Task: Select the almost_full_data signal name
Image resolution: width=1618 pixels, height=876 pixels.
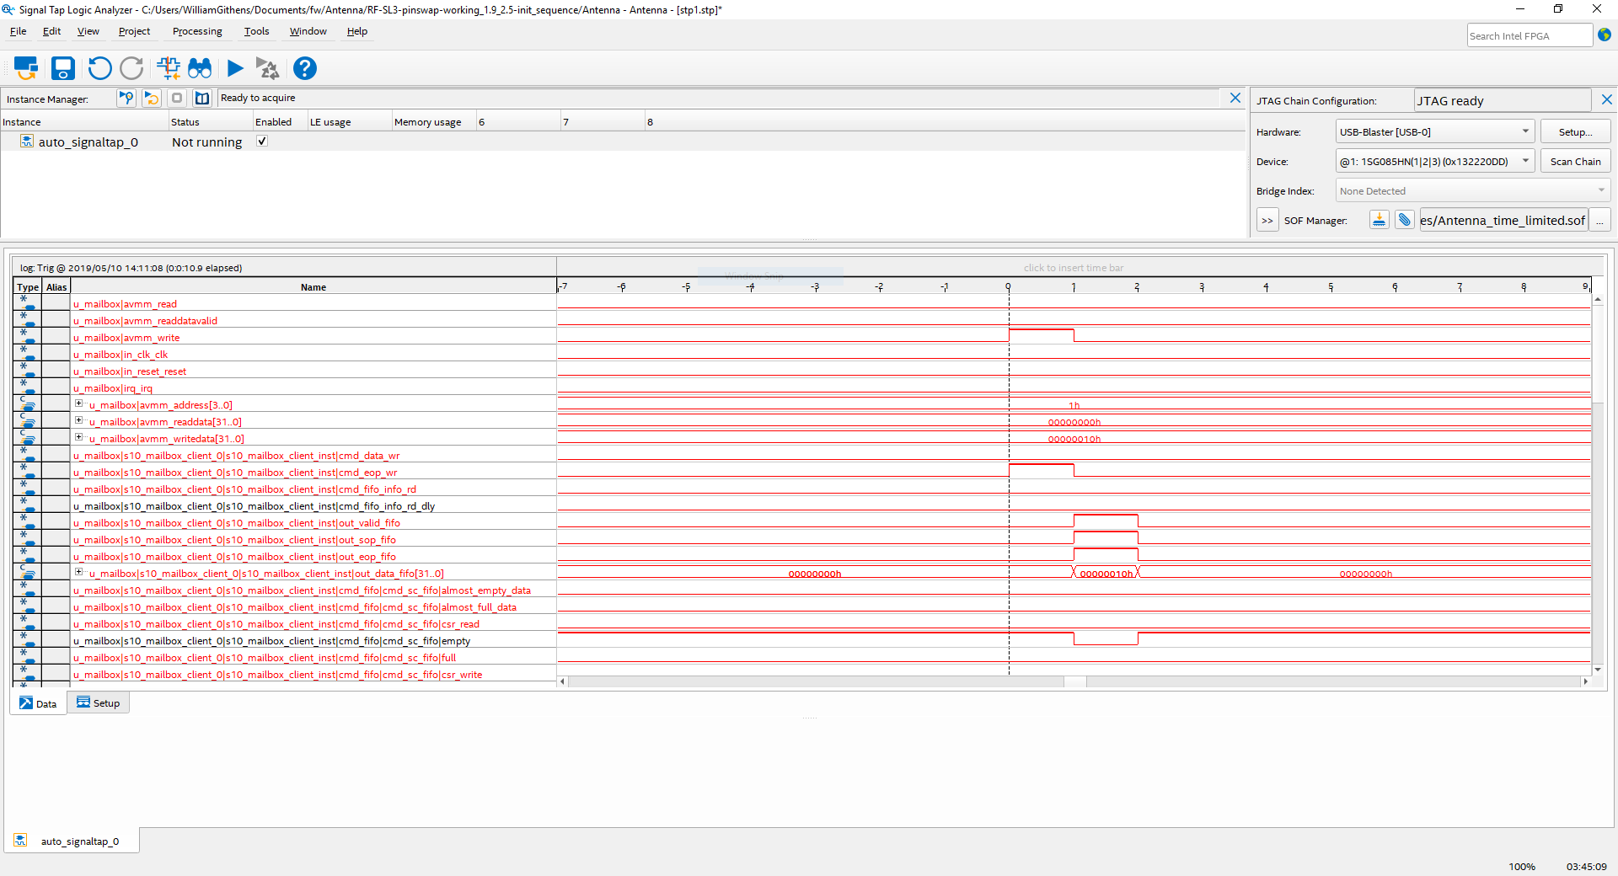Action: coord(295,607)
